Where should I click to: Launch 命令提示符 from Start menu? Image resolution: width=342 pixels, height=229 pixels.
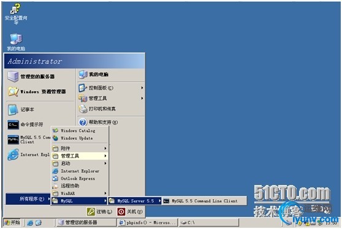pos(25,125)
